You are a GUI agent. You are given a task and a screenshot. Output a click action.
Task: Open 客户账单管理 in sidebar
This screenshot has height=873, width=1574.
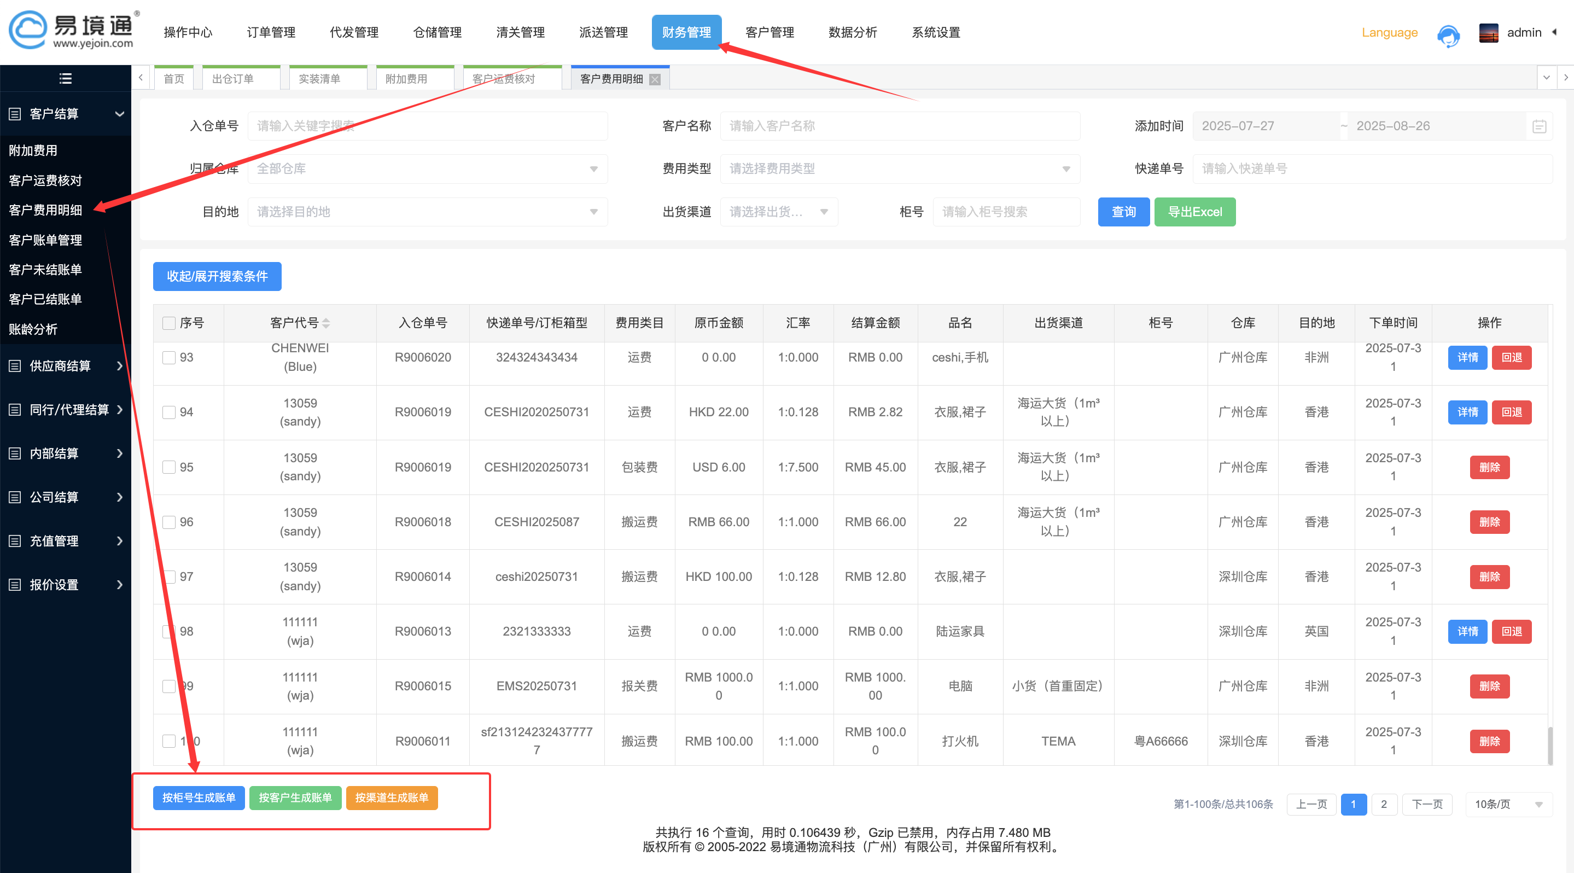46,240
